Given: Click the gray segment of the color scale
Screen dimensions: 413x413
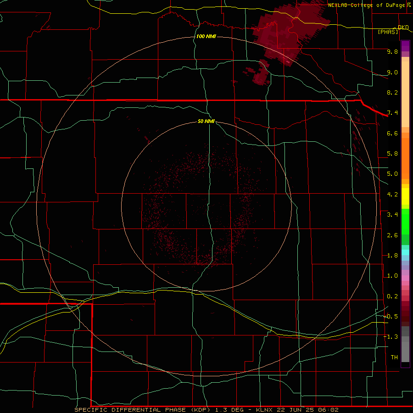Looking at the screenshot, I should coord(405,344).
